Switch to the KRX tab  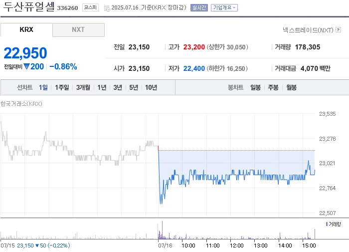26,29
